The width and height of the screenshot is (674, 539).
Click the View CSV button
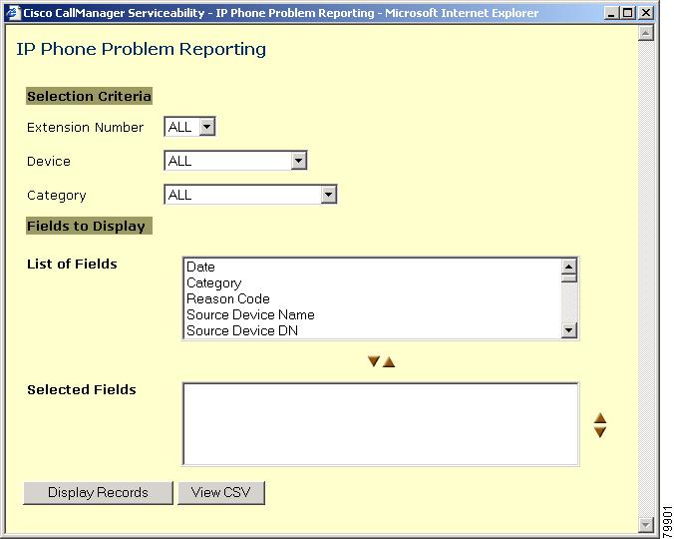coord(221,492)
